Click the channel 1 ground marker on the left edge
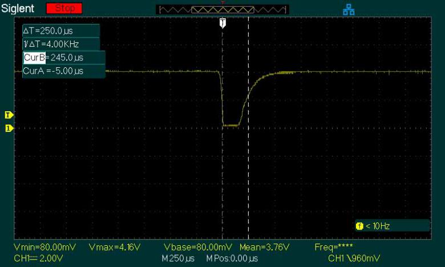Viewport: 445px width, 267px height. click(9, 128)
